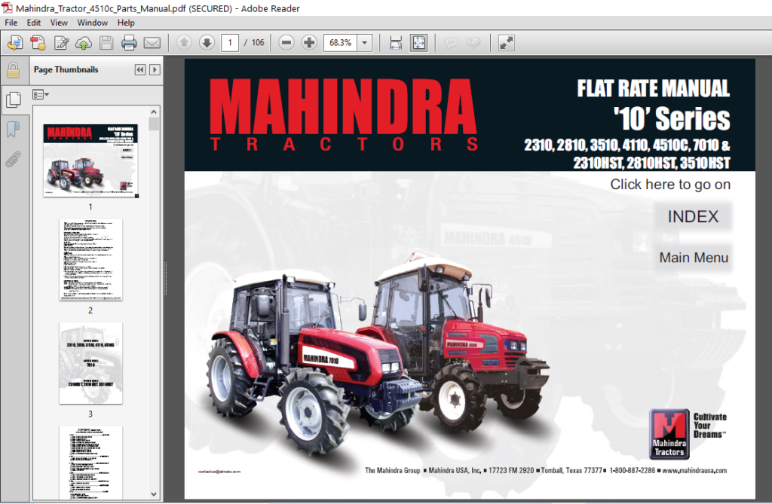Viewport: 772px width, 504px height.
Task: Select the page 1 thumbnail
Action: 90,160
